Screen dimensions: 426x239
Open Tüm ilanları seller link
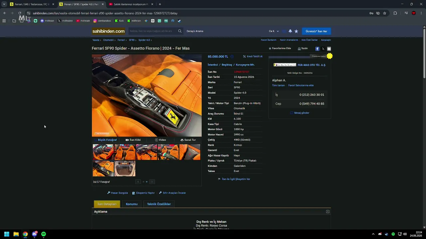pos(279,85)
